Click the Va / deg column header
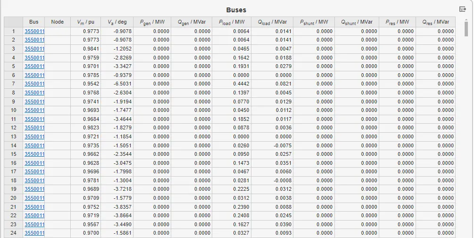The image size is (475, 238). (117, 22)
